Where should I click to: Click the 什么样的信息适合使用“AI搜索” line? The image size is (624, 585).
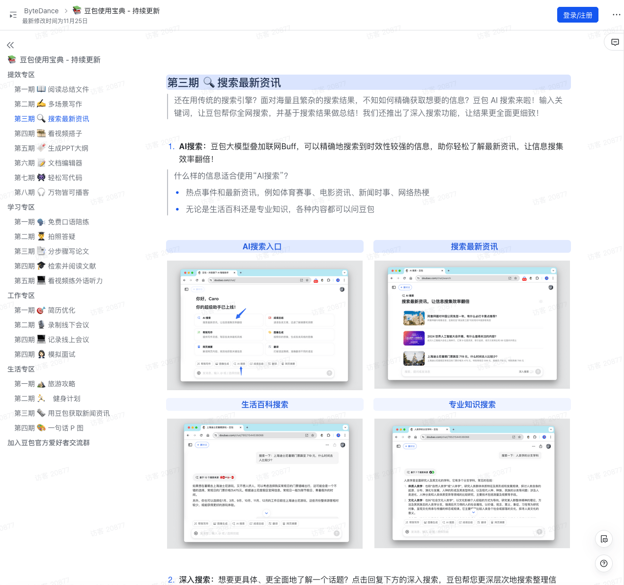click(231, 176)
